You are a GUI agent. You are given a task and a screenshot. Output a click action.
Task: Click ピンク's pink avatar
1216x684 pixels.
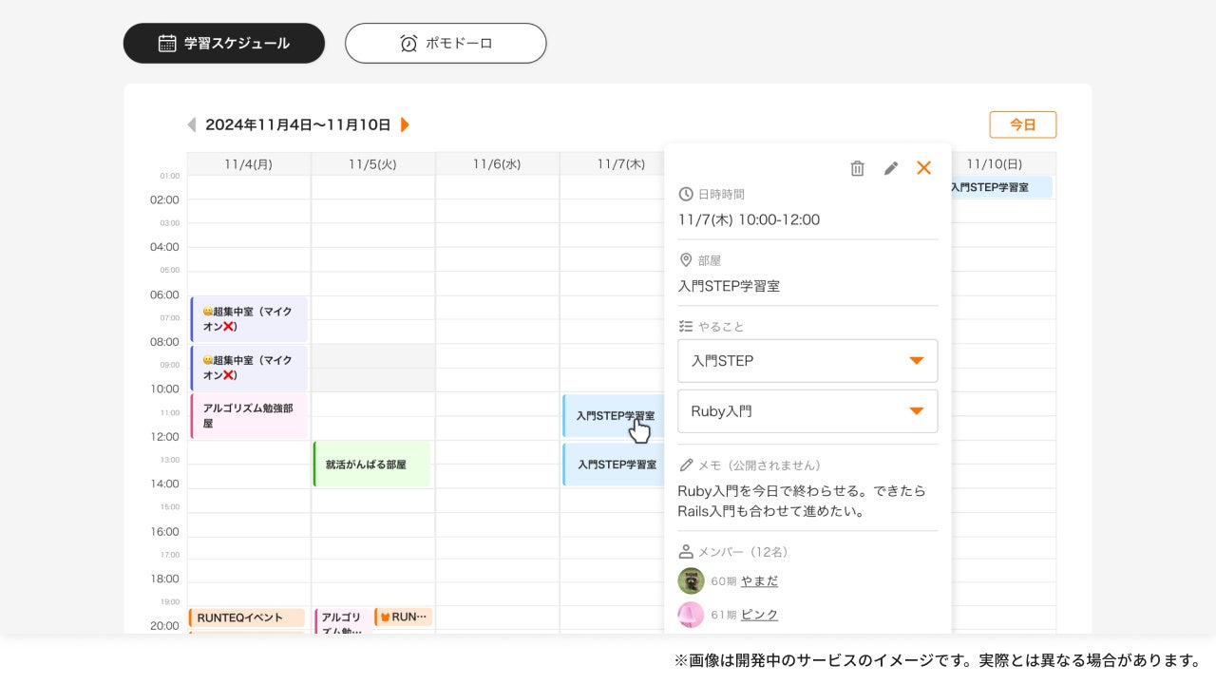point(691,615)
